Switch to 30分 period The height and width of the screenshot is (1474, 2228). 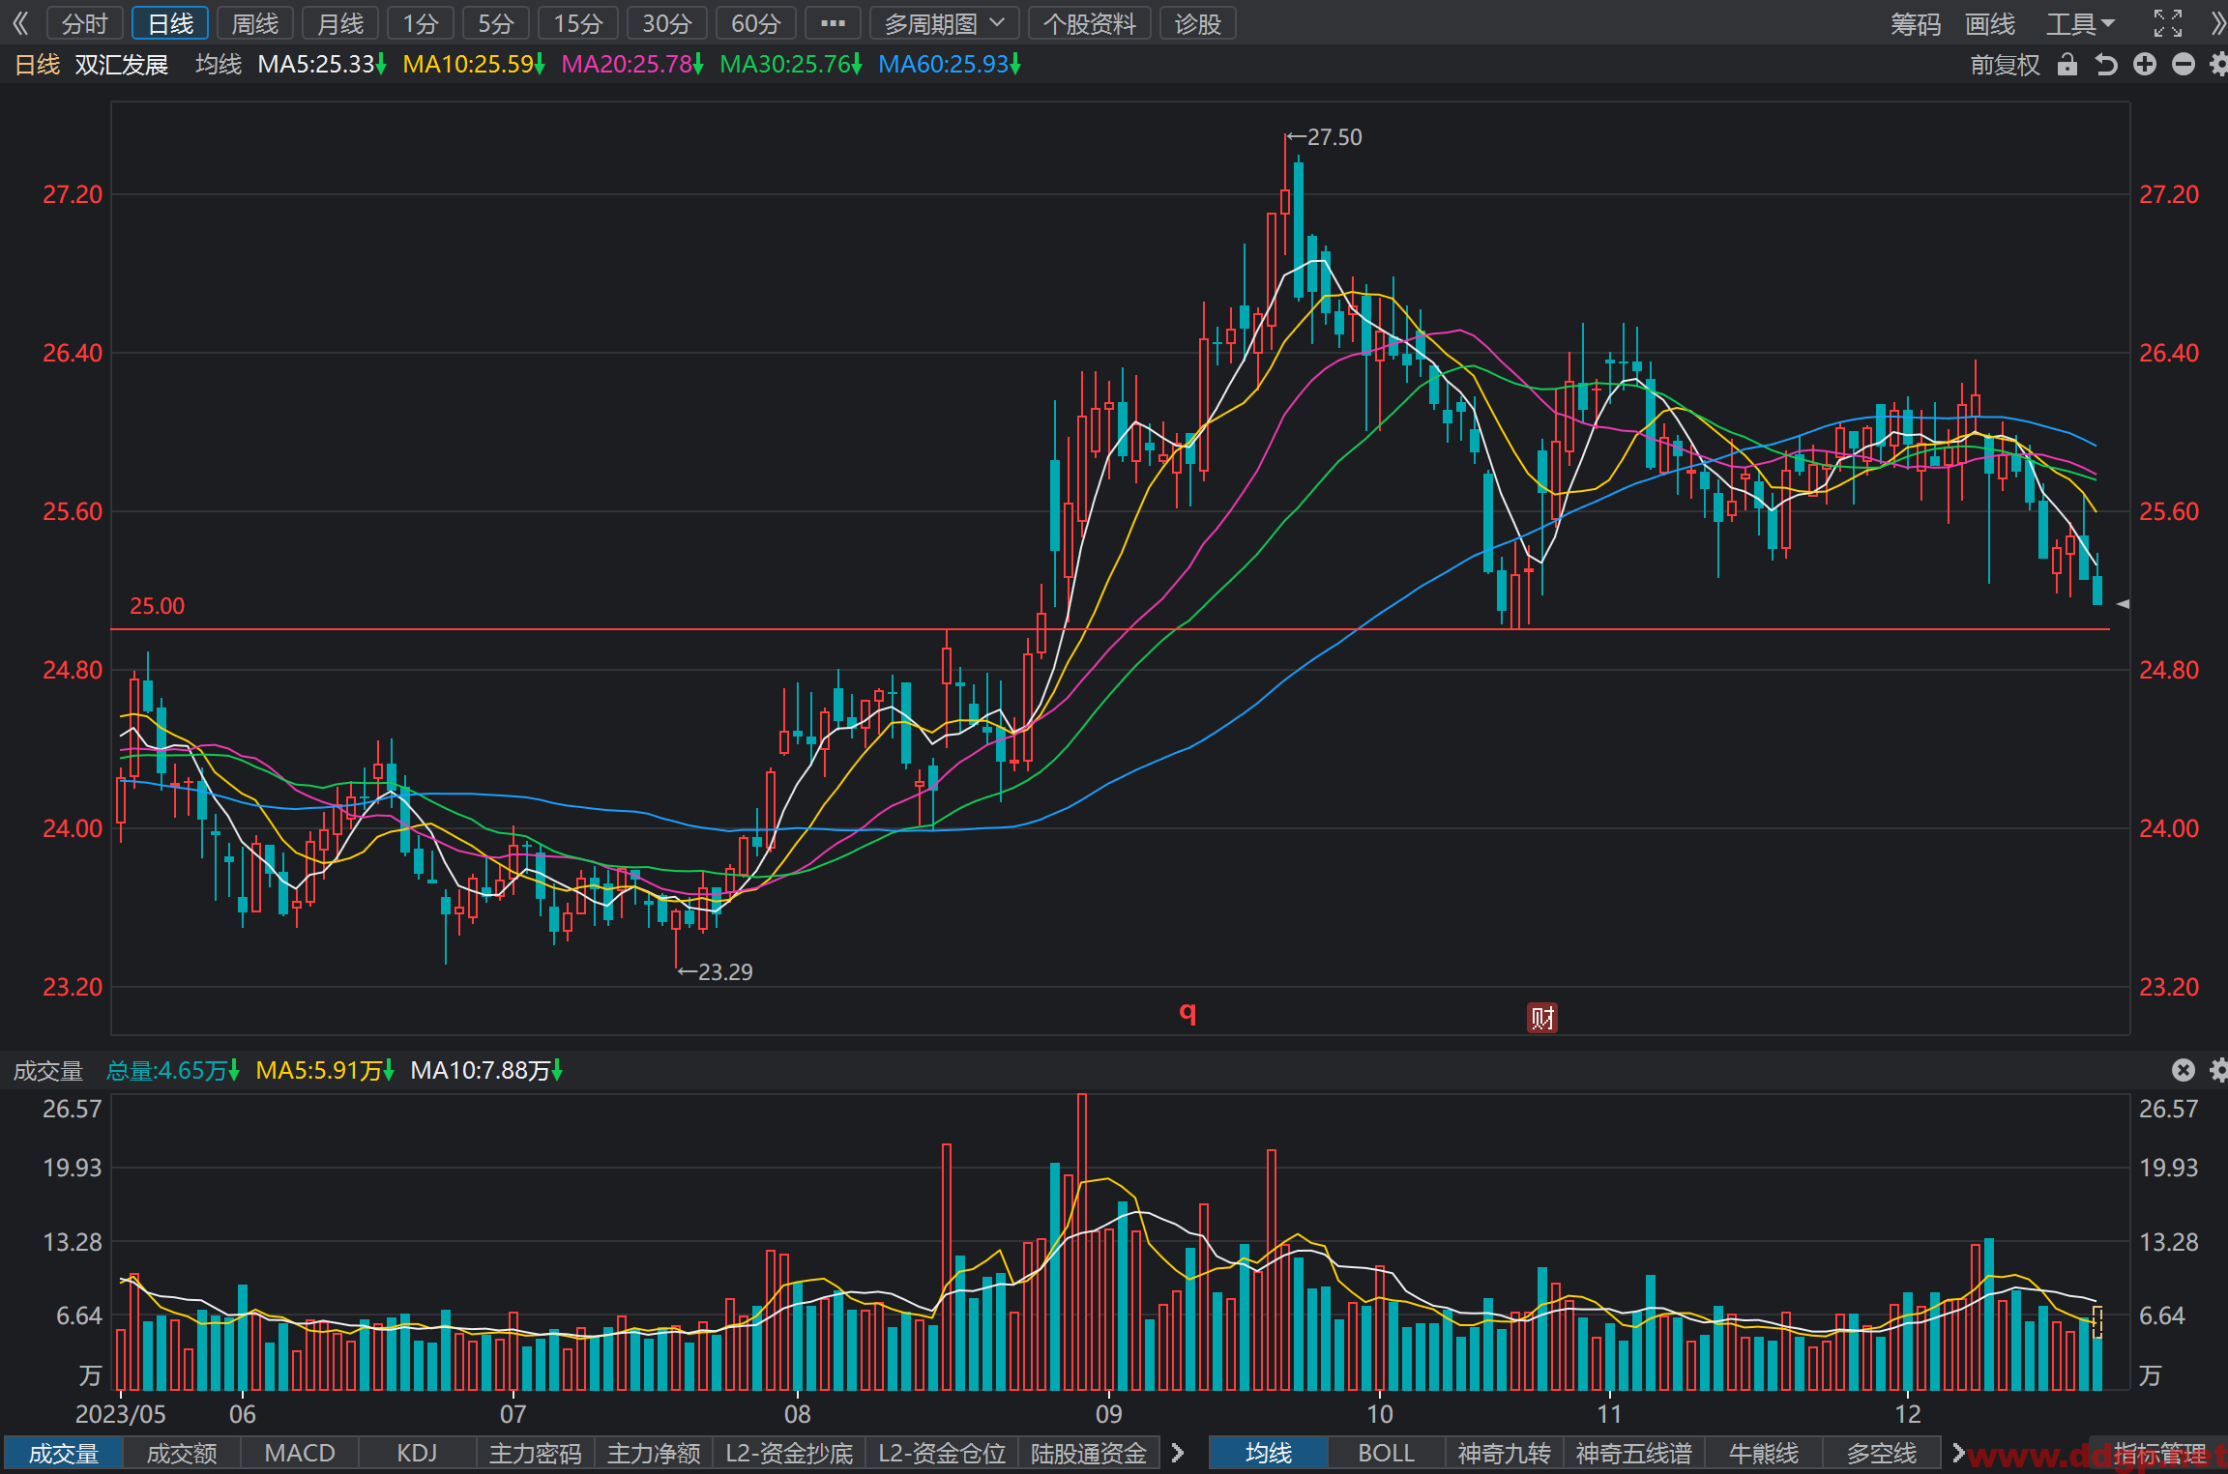(x=667, y=23)
